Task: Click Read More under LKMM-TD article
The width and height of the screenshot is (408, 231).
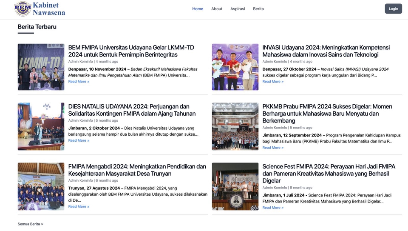Action: [x=79, y=82]
